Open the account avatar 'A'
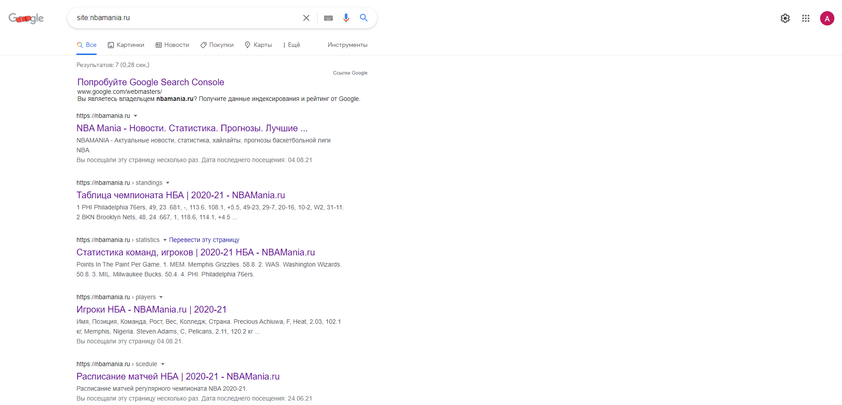This screenshot has width=842, height=405. coord(827,18)
